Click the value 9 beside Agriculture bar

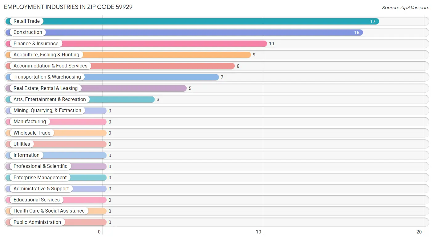click(254, 55)
